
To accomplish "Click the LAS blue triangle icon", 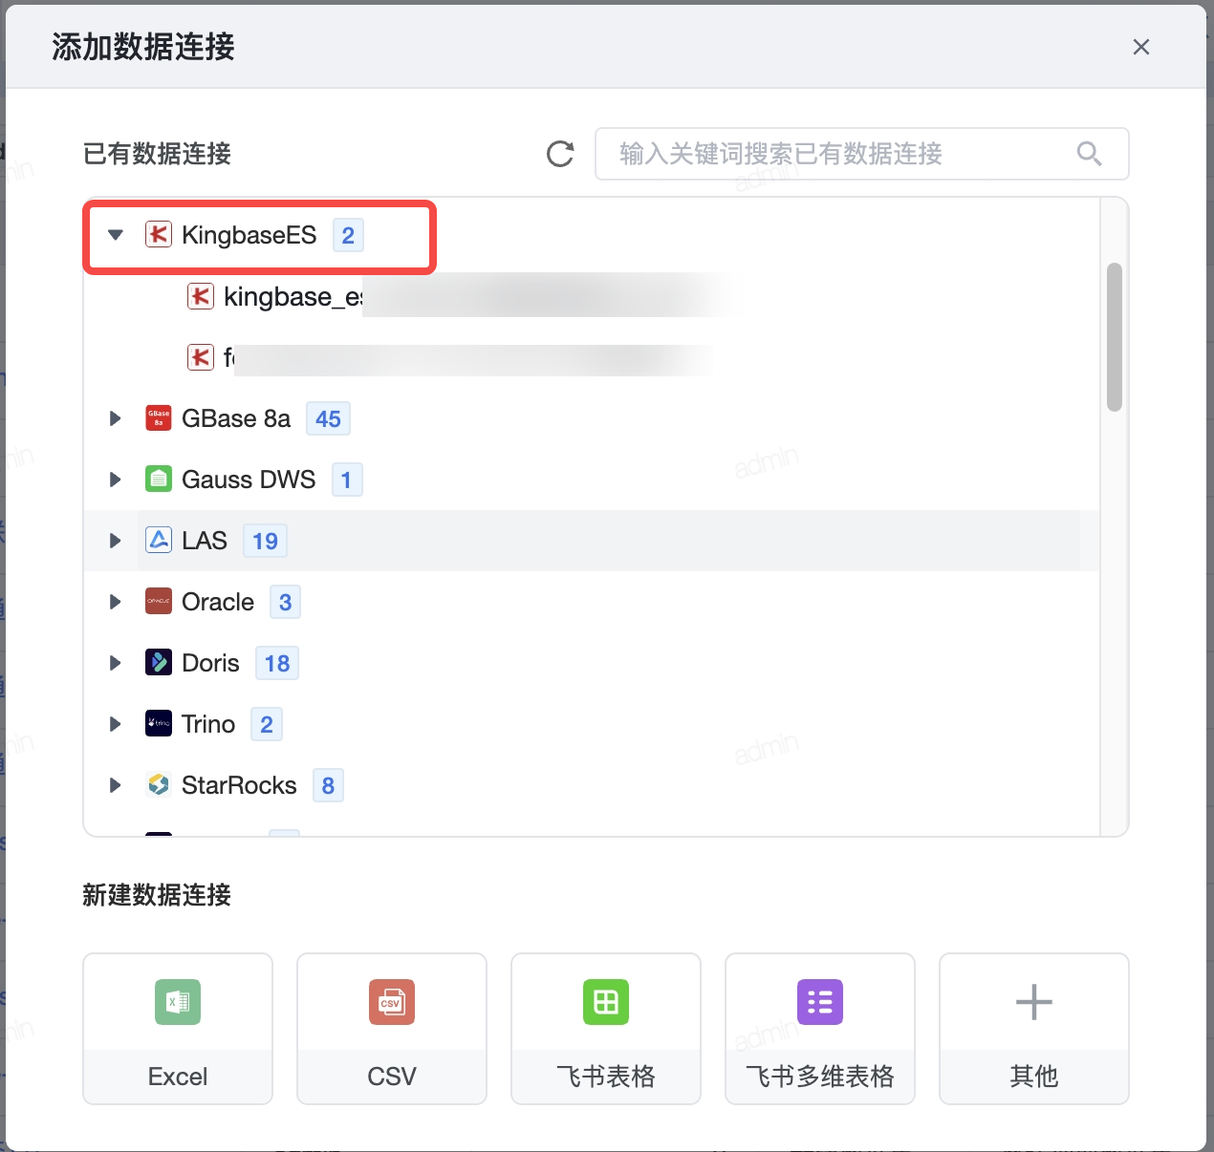I will [x=159, y=541].
